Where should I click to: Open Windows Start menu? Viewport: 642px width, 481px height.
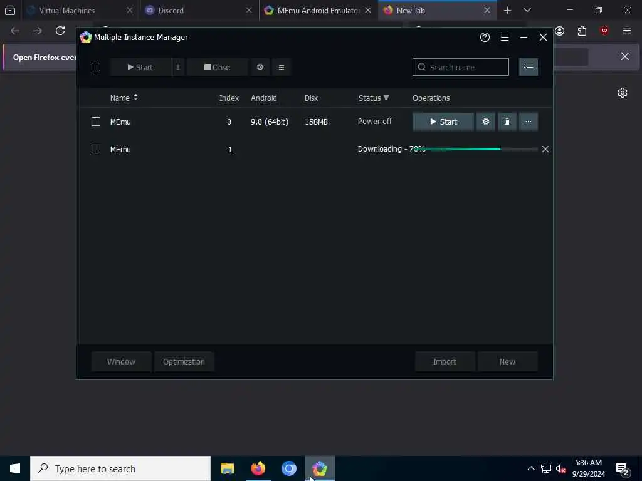click(15, 468)
